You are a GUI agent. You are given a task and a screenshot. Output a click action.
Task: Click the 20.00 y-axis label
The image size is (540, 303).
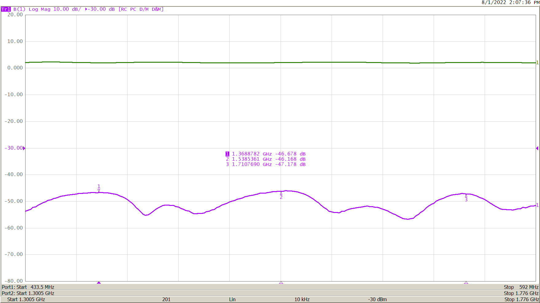pyautogui.click(x=15, y=14)
